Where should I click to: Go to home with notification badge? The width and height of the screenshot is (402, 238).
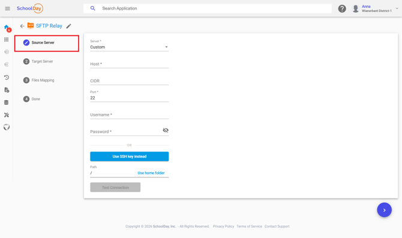tap(7, 28)
